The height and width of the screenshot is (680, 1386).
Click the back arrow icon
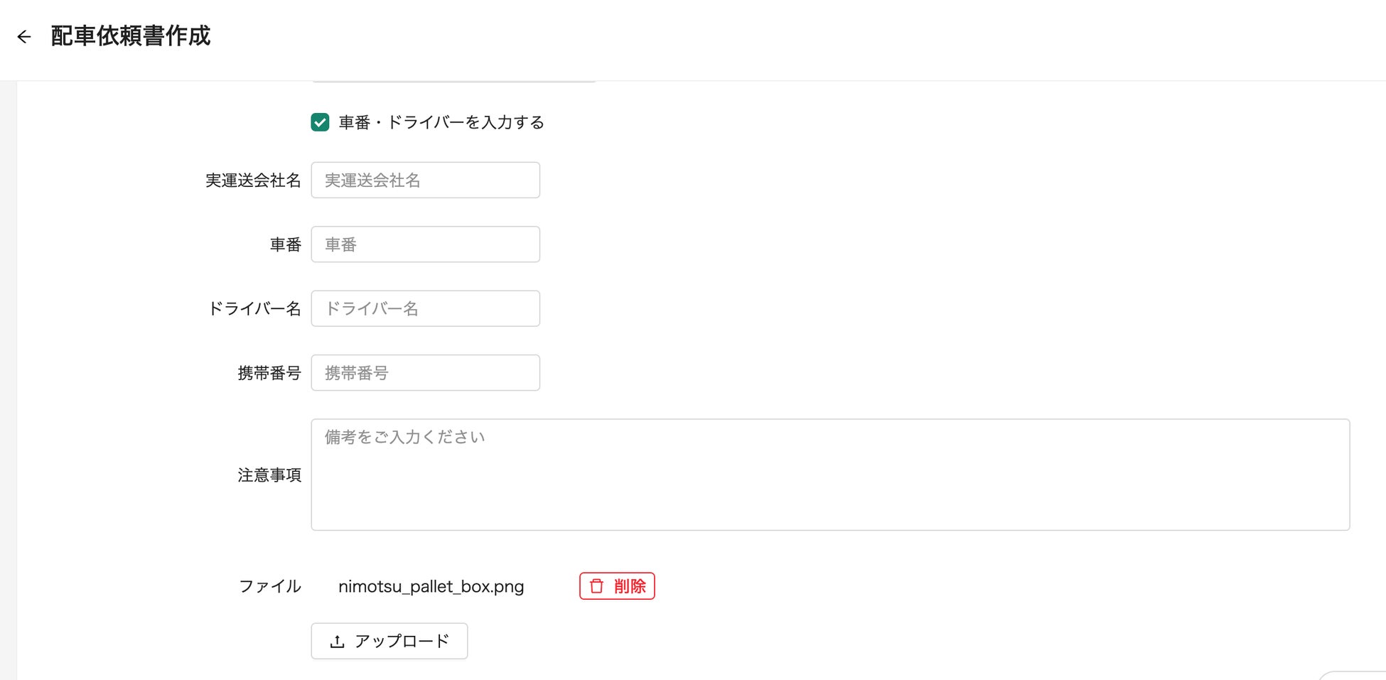24,37
